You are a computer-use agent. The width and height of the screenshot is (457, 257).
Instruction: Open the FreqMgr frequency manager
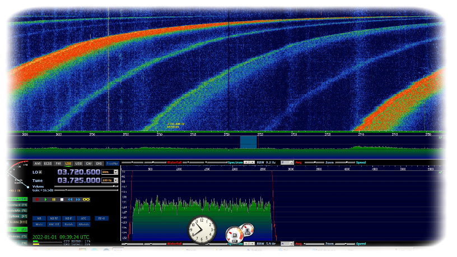pos(112,163)
